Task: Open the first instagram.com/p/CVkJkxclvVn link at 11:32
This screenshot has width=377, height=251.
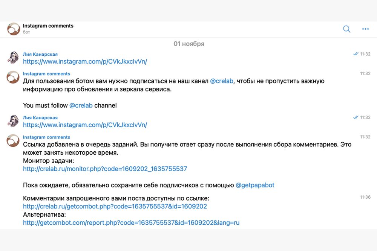Action: tap(85, 62)
